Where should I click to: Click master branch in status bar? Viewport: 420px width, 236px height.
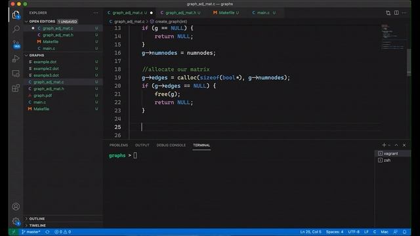31,231
